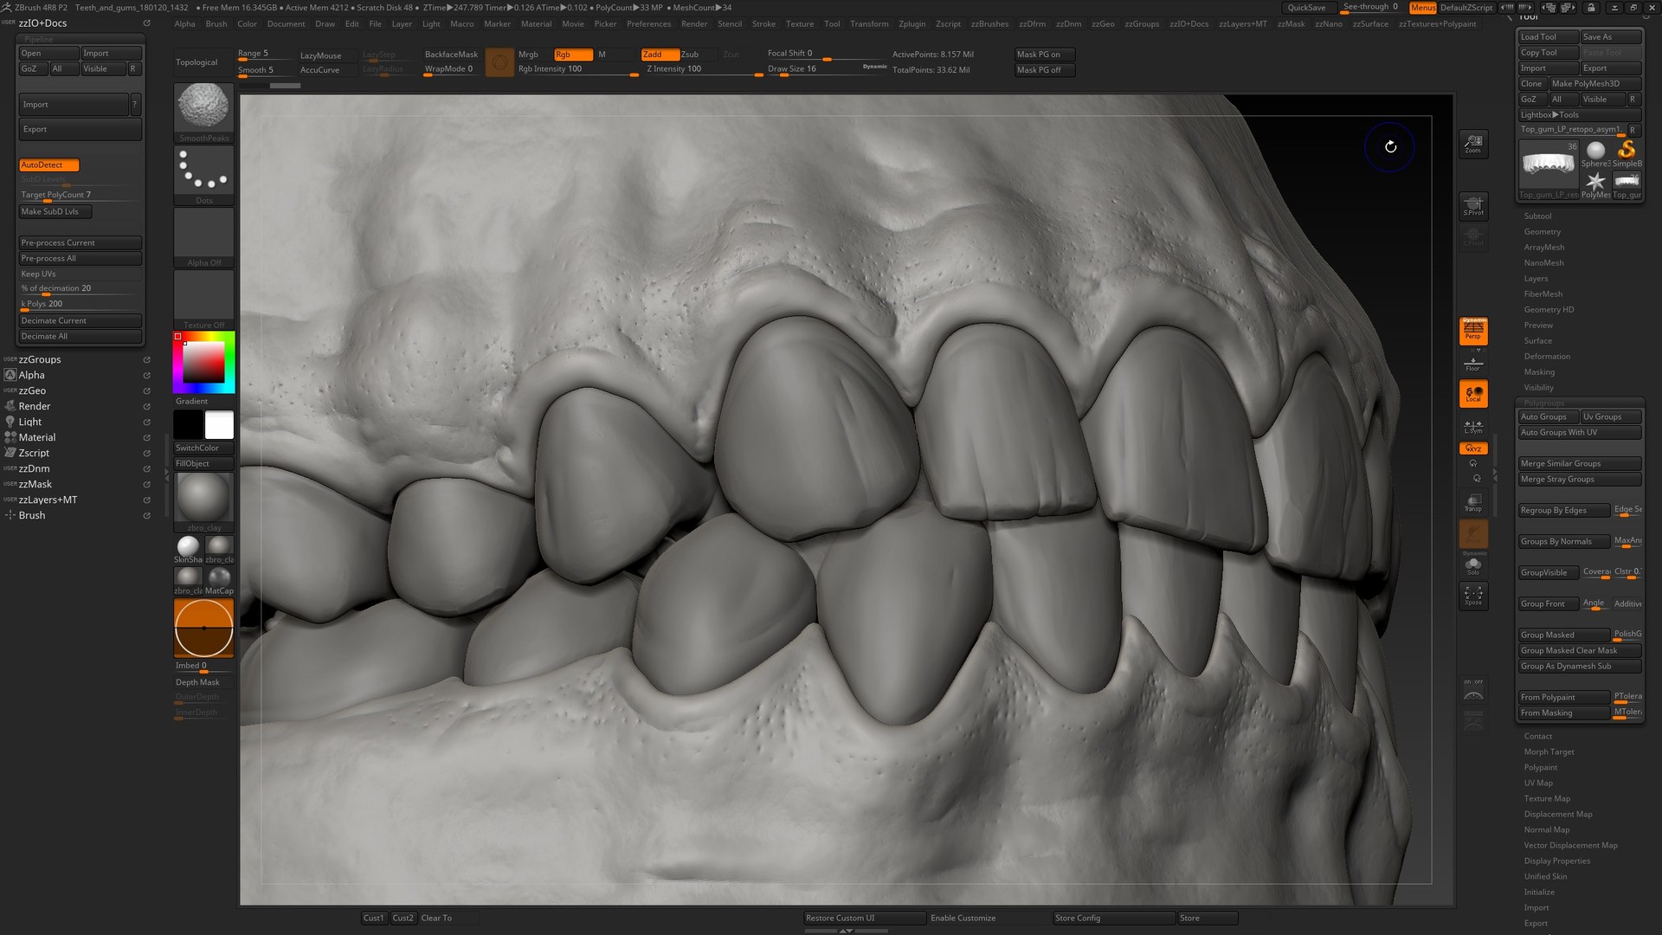
Task: Select the zbro_clay material thumbnail
Action: coord(203,498)
